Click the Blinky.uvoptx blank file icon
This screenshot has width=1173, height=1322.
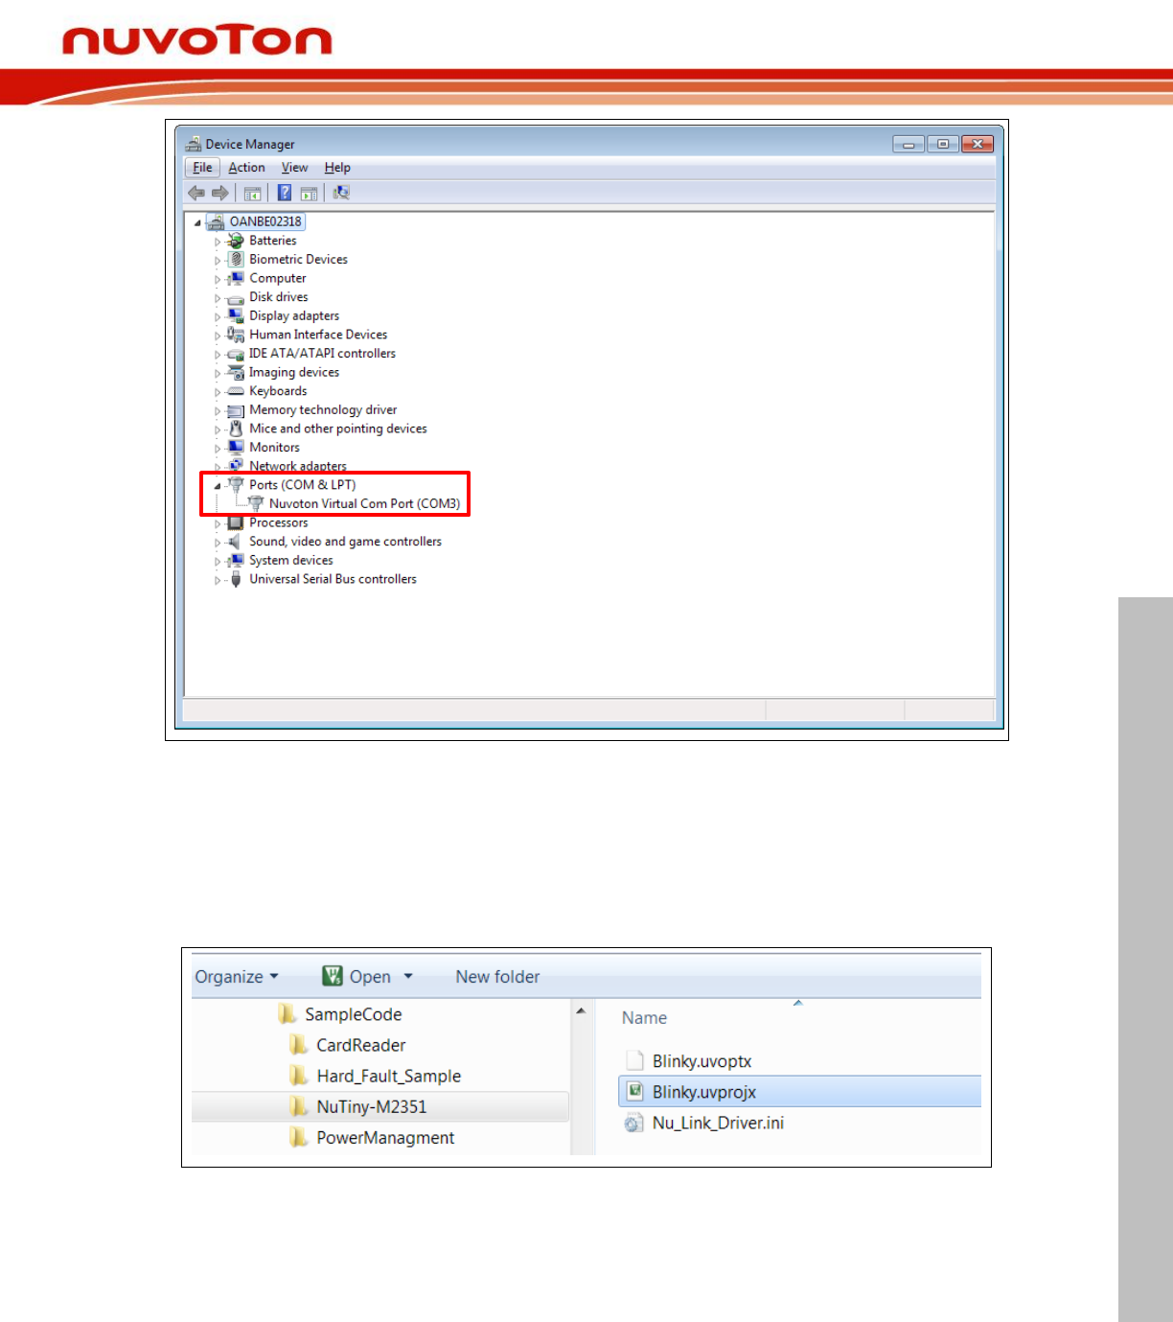coord(634,1060)
